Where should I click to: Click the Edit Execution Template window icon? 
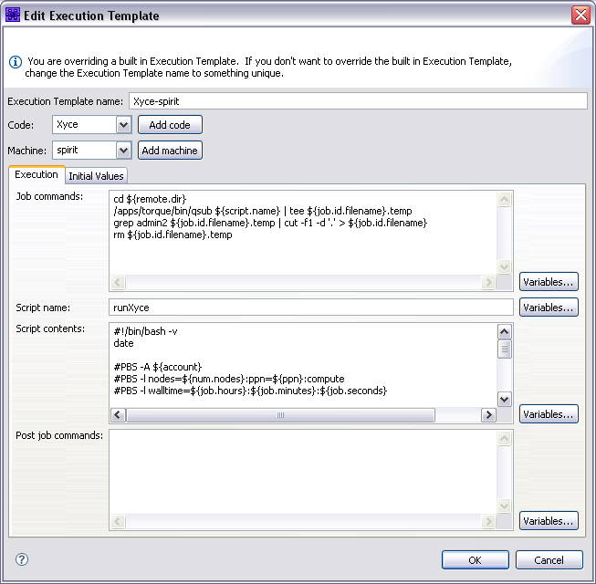pos(13,16)
